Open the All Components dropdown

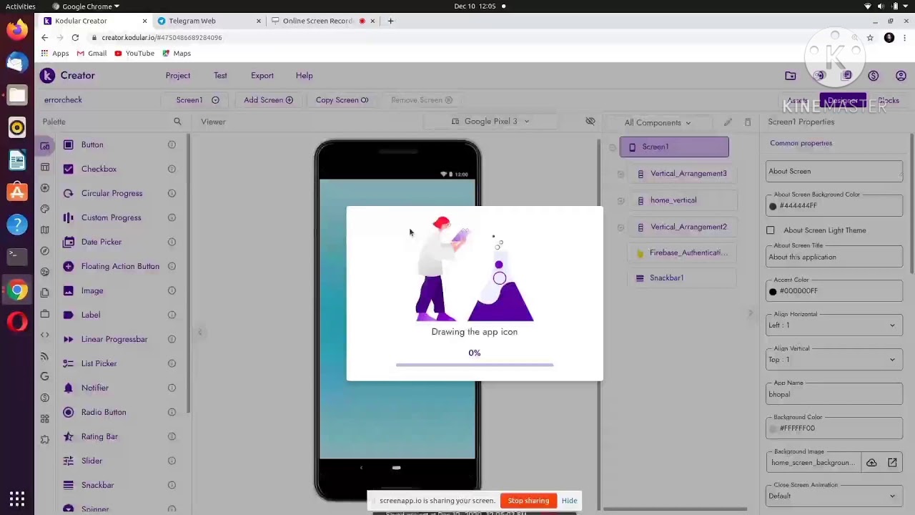point(658,122)
